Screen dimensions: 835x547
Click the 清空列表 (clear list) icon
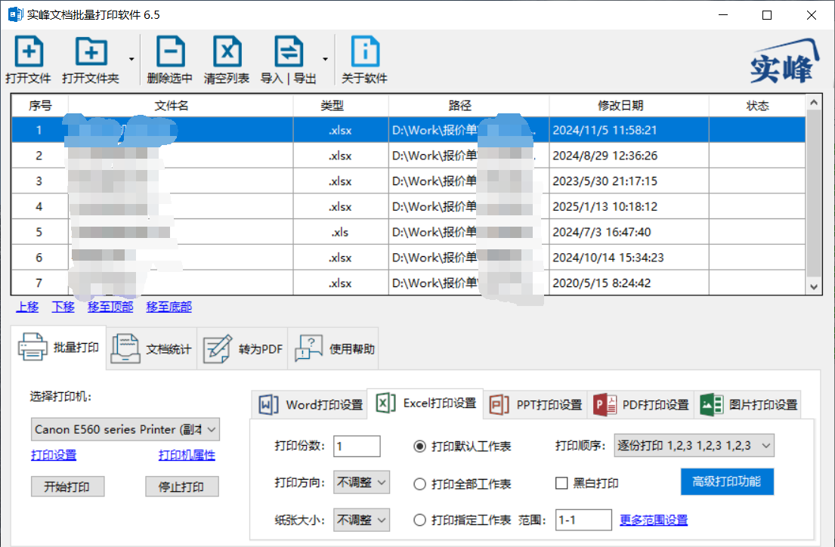(227, 51)
